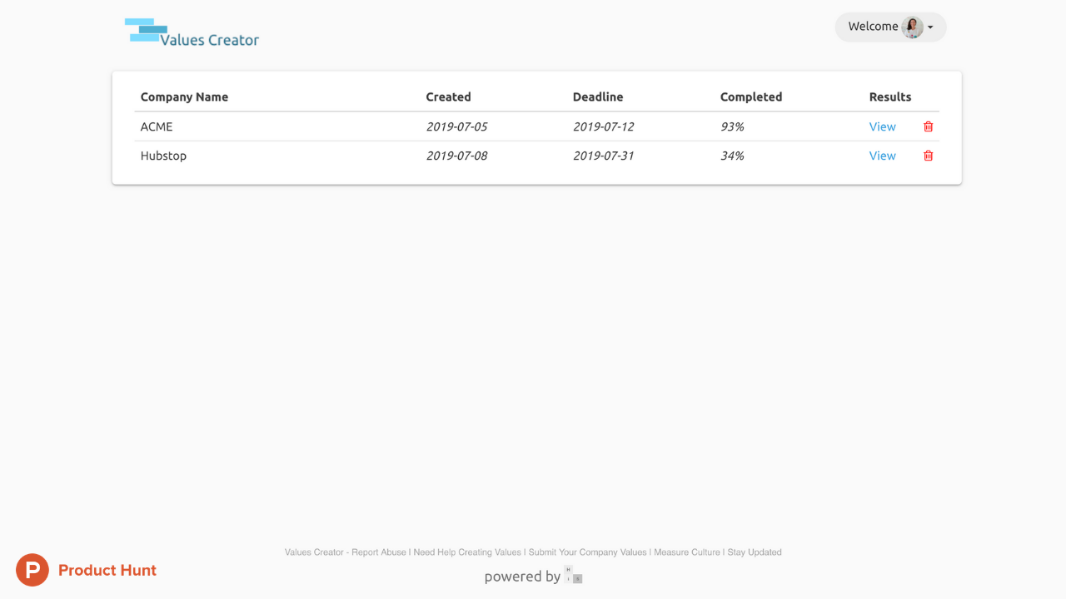Viewport: 1066px width, 599px height.
Task: Click the profile avatar photo
Action: click(x=913, y=27)
